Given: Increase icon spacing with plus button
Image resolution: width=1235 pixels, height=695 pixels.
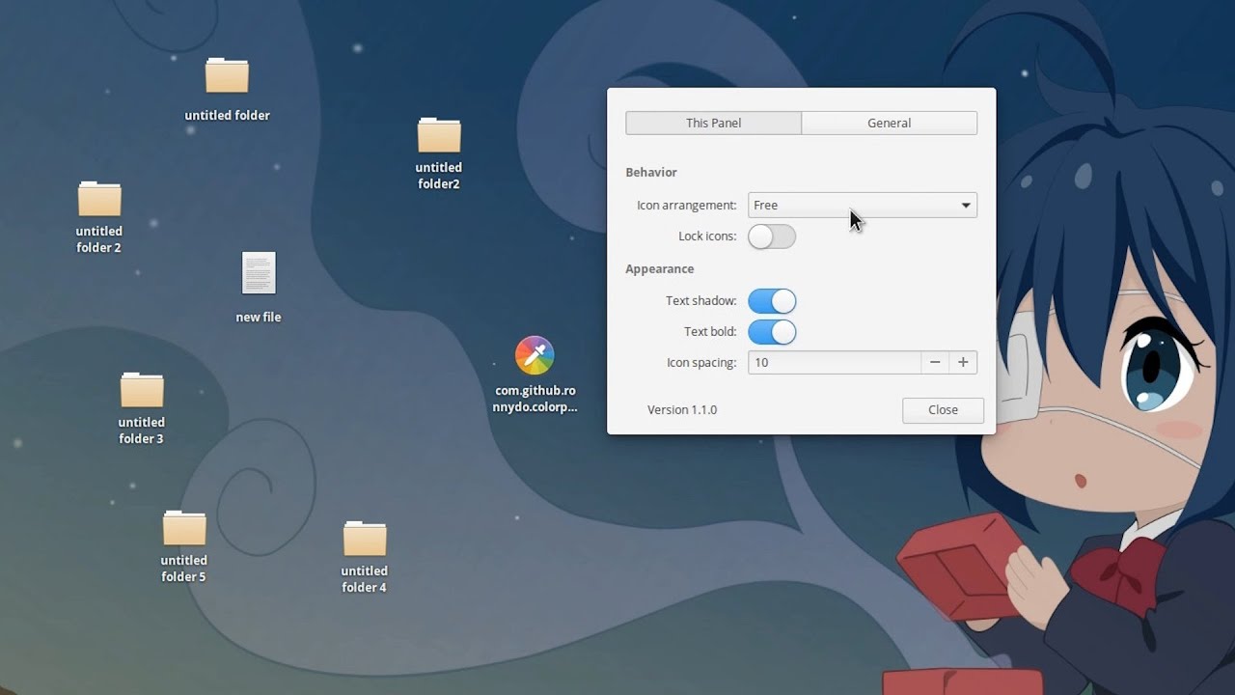Looking at the screenshot, I should click(x=963, y=362).
